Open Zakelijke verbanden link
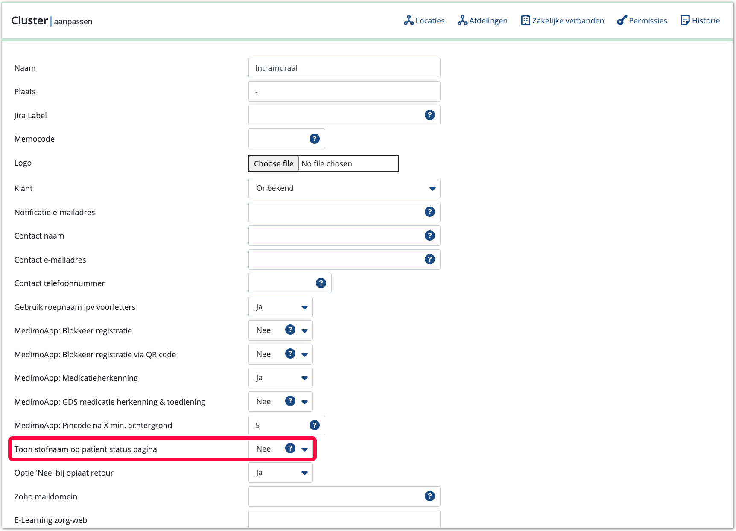 click(562, 20)
